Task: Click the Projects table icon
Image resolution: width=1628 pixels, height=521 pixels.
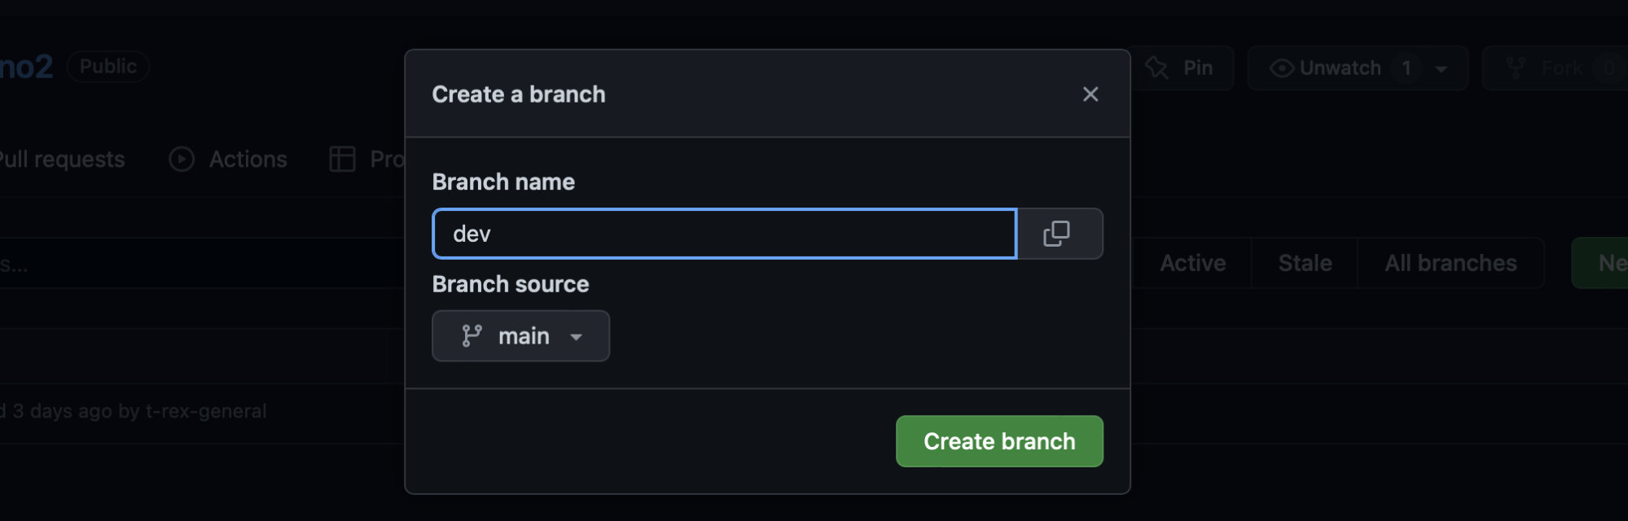Action: click(x=342, y=159)
